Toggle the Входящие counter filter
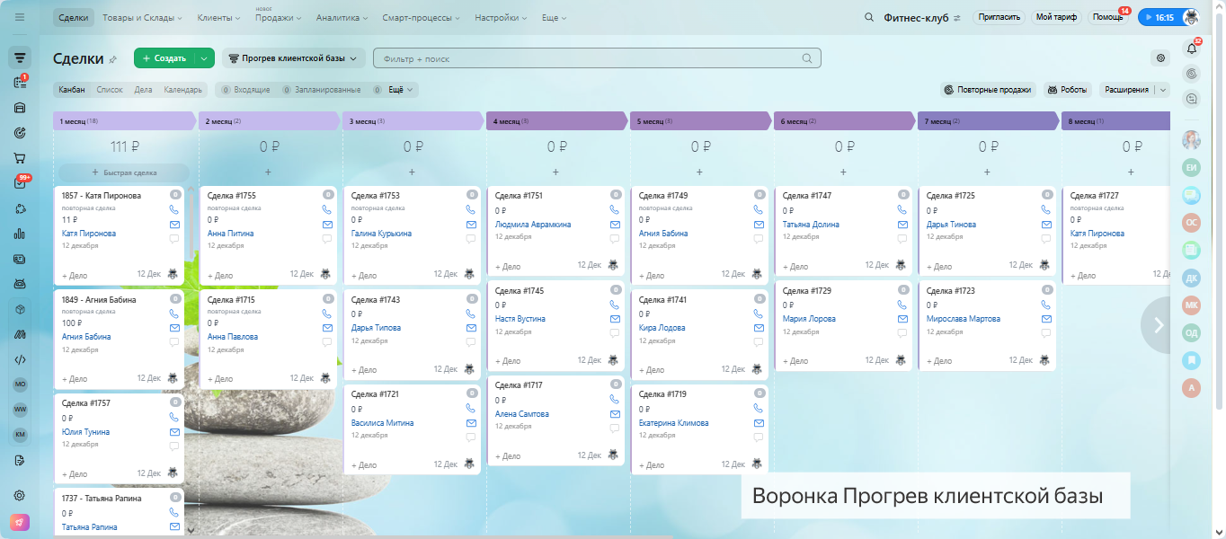This screenshot has width=1226, height=539. pos(245,90)
